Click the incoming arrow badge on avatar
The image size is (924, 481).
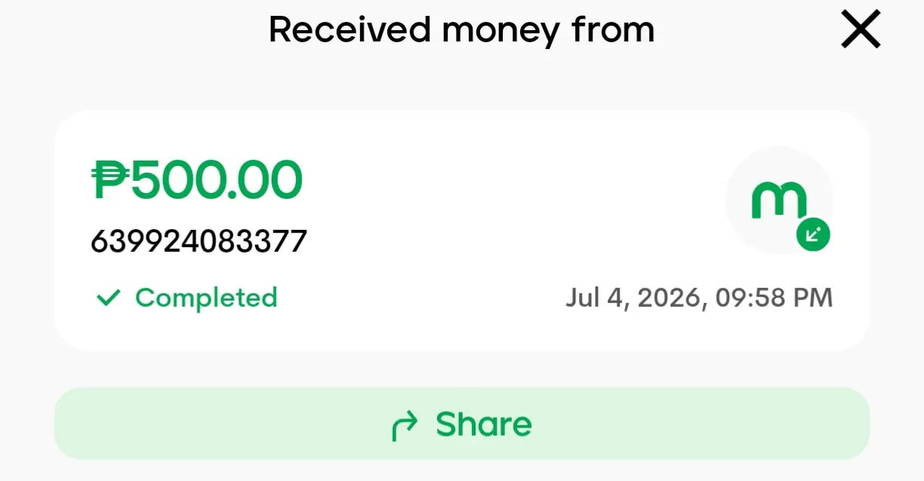click(813, 234)
